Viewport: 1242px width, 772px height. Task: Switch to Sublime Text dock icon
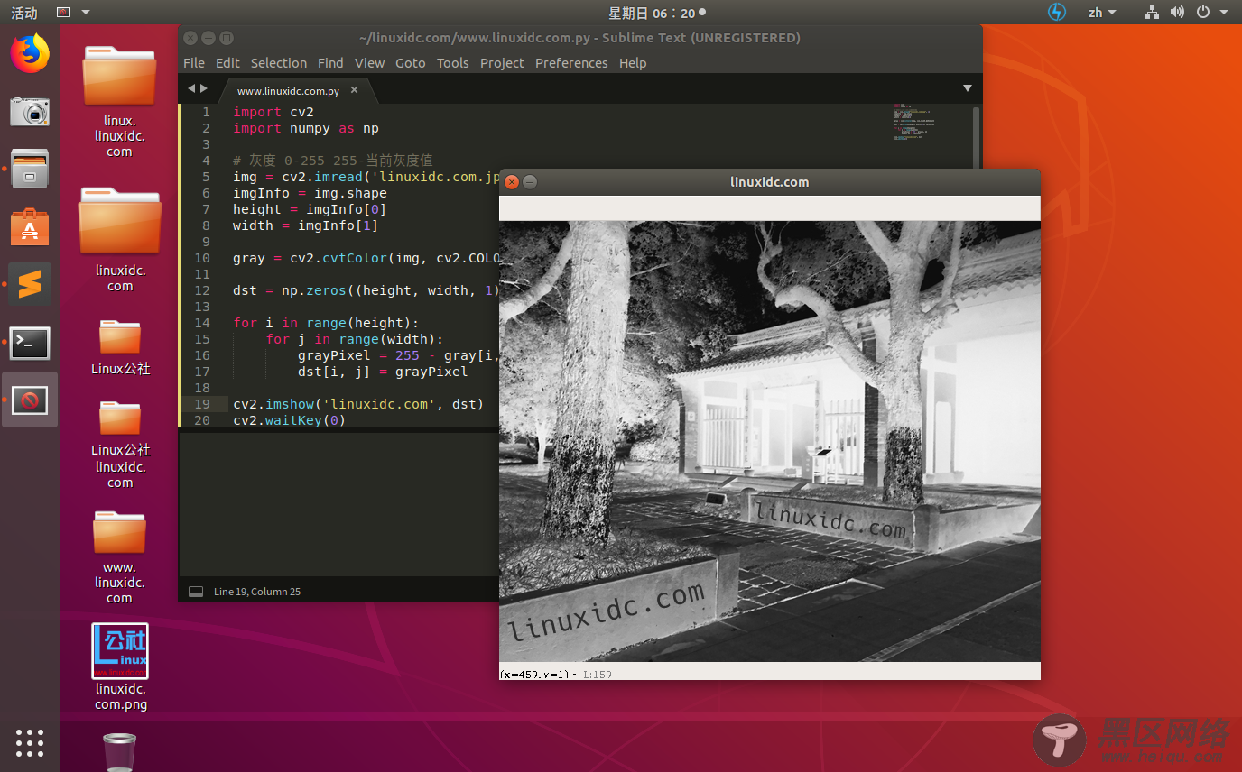click(x=30, y=285)
